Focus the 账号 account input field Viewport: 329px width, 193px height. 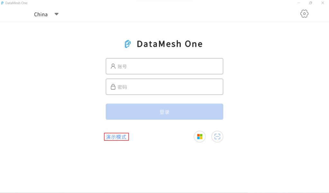164,66
